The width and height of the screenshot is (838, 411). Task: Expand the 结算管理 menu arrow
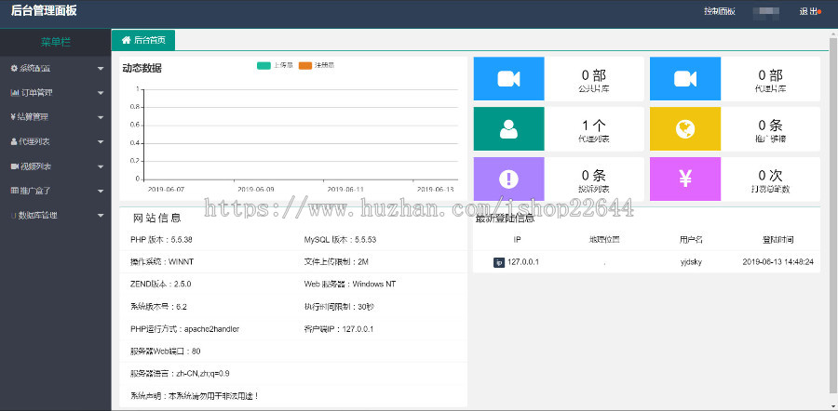[x=101, y=117]
